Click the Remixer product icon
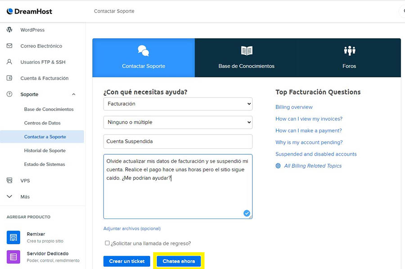The width and height of the screenshot is (405, 269). [x=13, y=237]
